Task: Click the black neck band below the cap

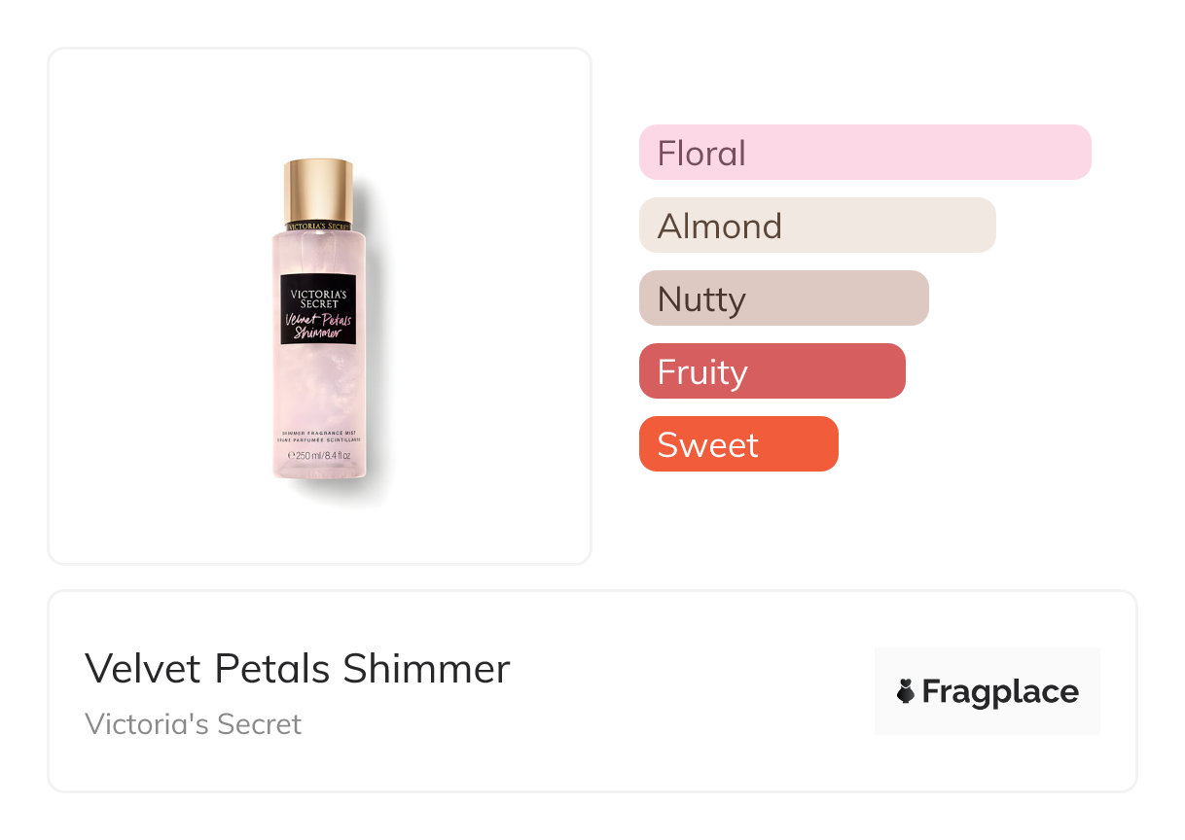Action: tap(318, 226)
